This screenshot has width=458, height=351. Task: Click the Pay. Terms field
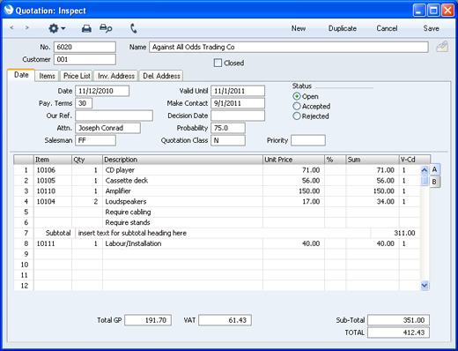coord(84,103)
